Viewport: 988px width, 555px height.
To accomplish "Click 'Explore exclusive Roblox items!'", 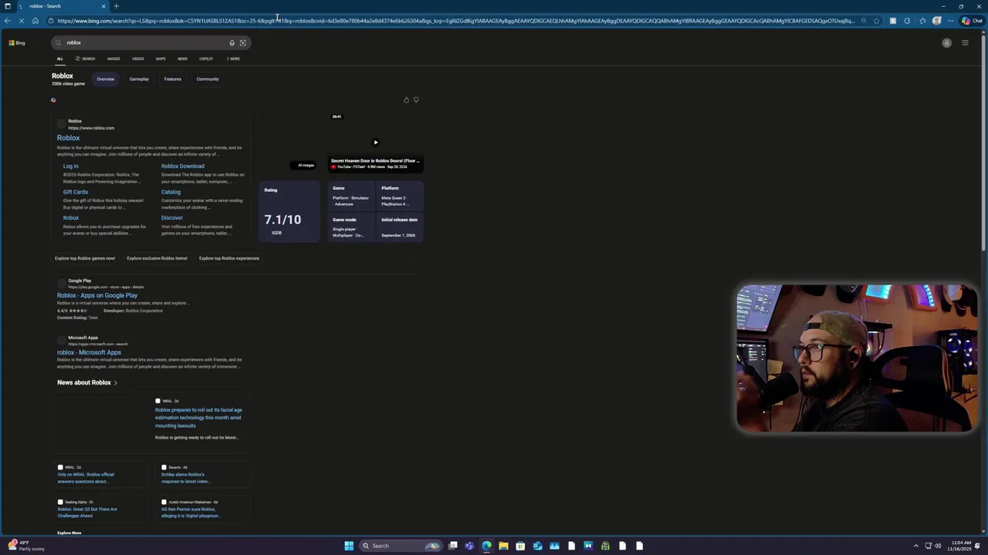I will click(157, 258).
